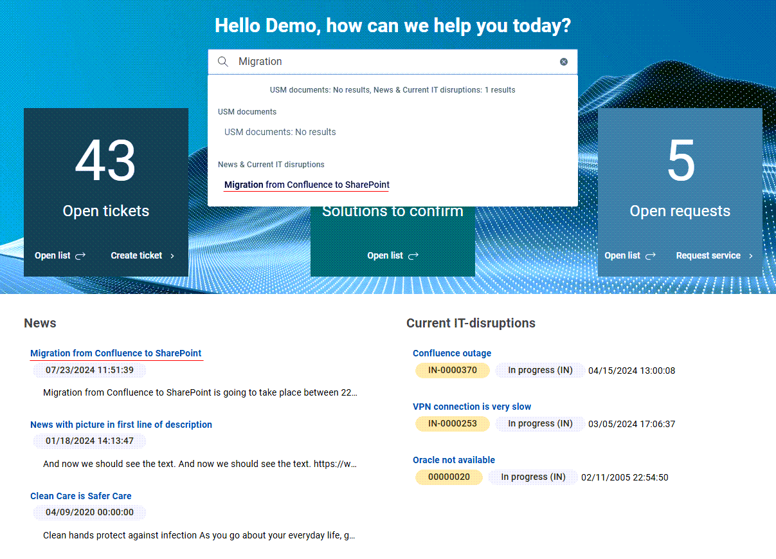Click the 43 open tickets count
This screenshot has height=559, width=776.
coord(105,161)
